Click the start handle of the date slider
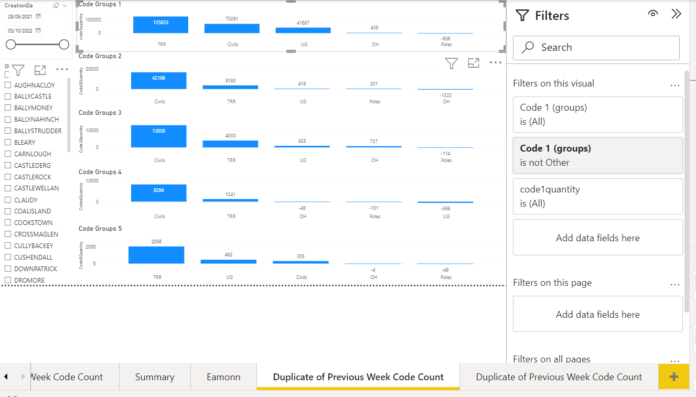This screenshot has width=696, height=397. point(10,45)
